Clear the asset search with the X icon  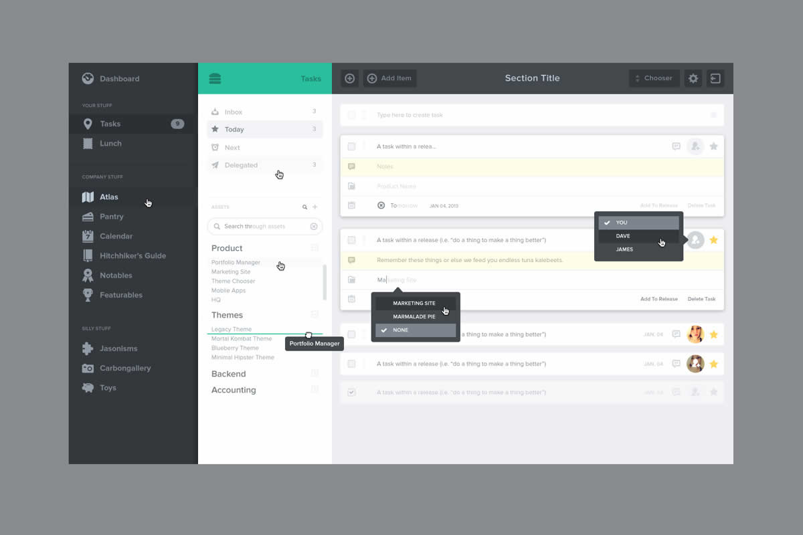(x=314, y=227)
